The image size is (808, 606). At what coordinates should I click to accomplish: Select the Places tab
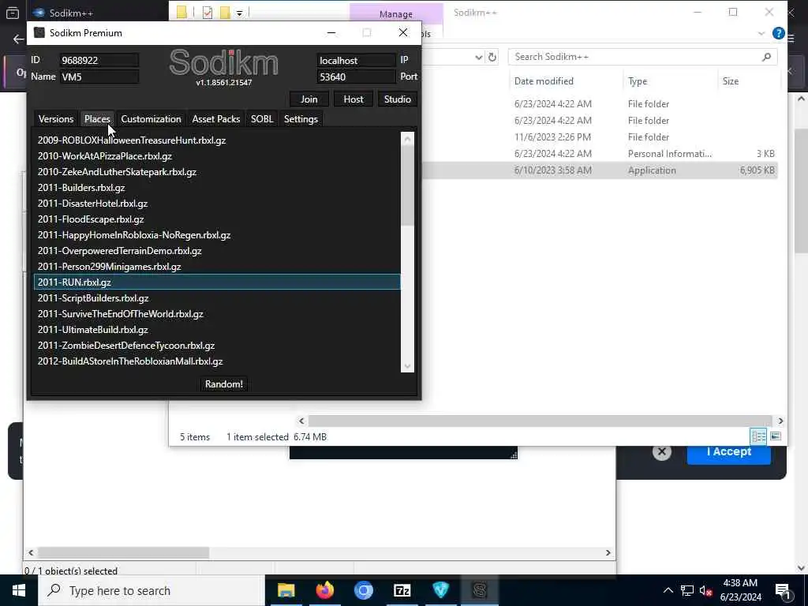(97, 119)
